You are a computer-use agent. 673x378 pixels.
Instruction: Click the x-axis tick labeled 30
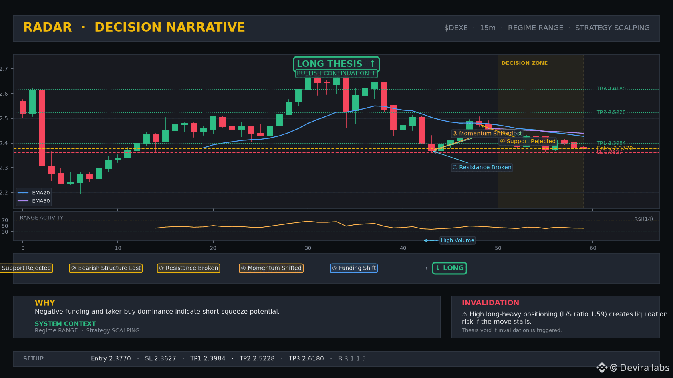click(308, 248)
